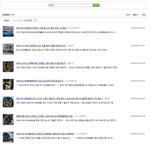Image resolution: width=150 pixels, height=144 pixels.
Task: Sort results by 정확도
Action: (x=6, y=20)
